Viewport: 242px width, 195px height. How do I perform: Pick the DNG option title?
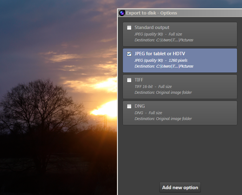[140, 106]
